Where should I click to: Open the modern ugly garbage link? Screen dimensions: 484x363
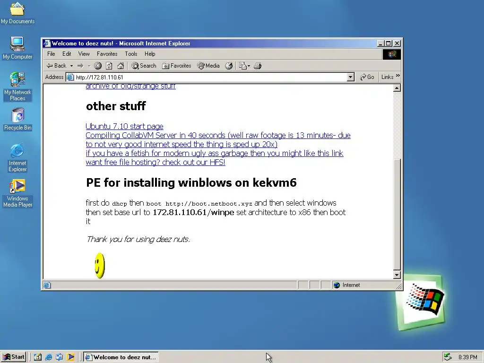coord(215,154)
